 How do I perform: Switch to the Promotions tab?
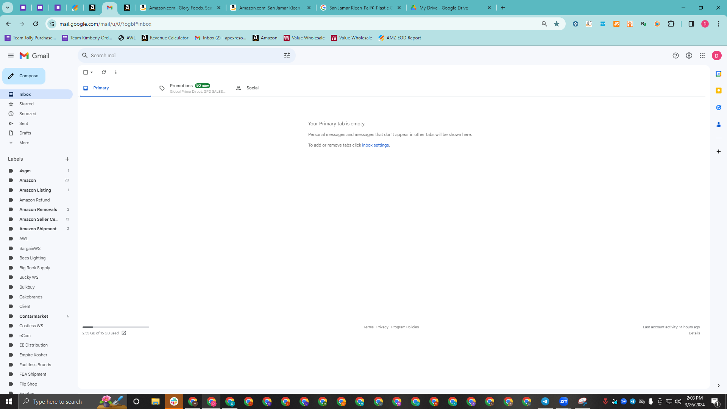pos(192,88)
